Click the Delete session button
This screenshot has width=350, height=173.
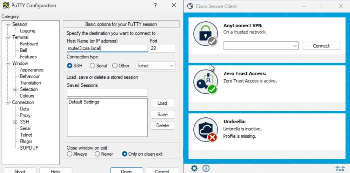(162, 125)
